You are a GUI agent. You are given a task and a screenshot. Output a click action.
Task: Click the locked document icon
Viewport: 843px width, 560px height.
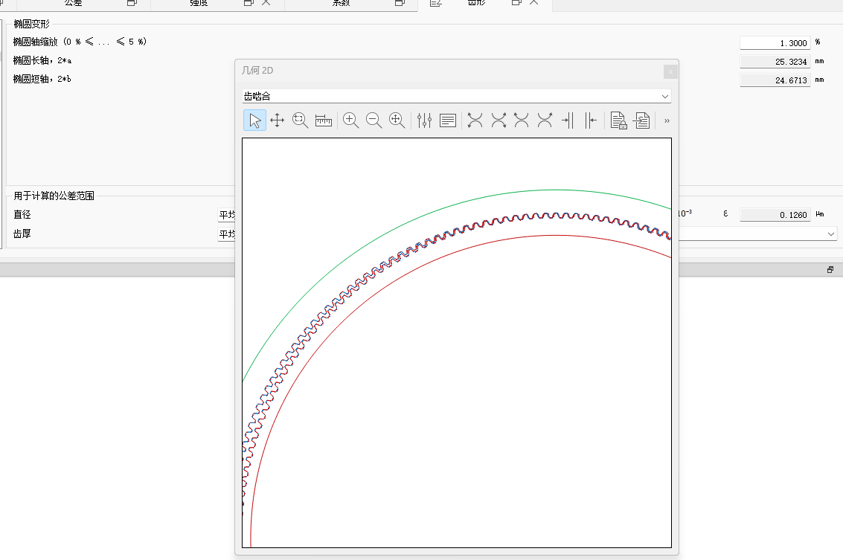618,120
